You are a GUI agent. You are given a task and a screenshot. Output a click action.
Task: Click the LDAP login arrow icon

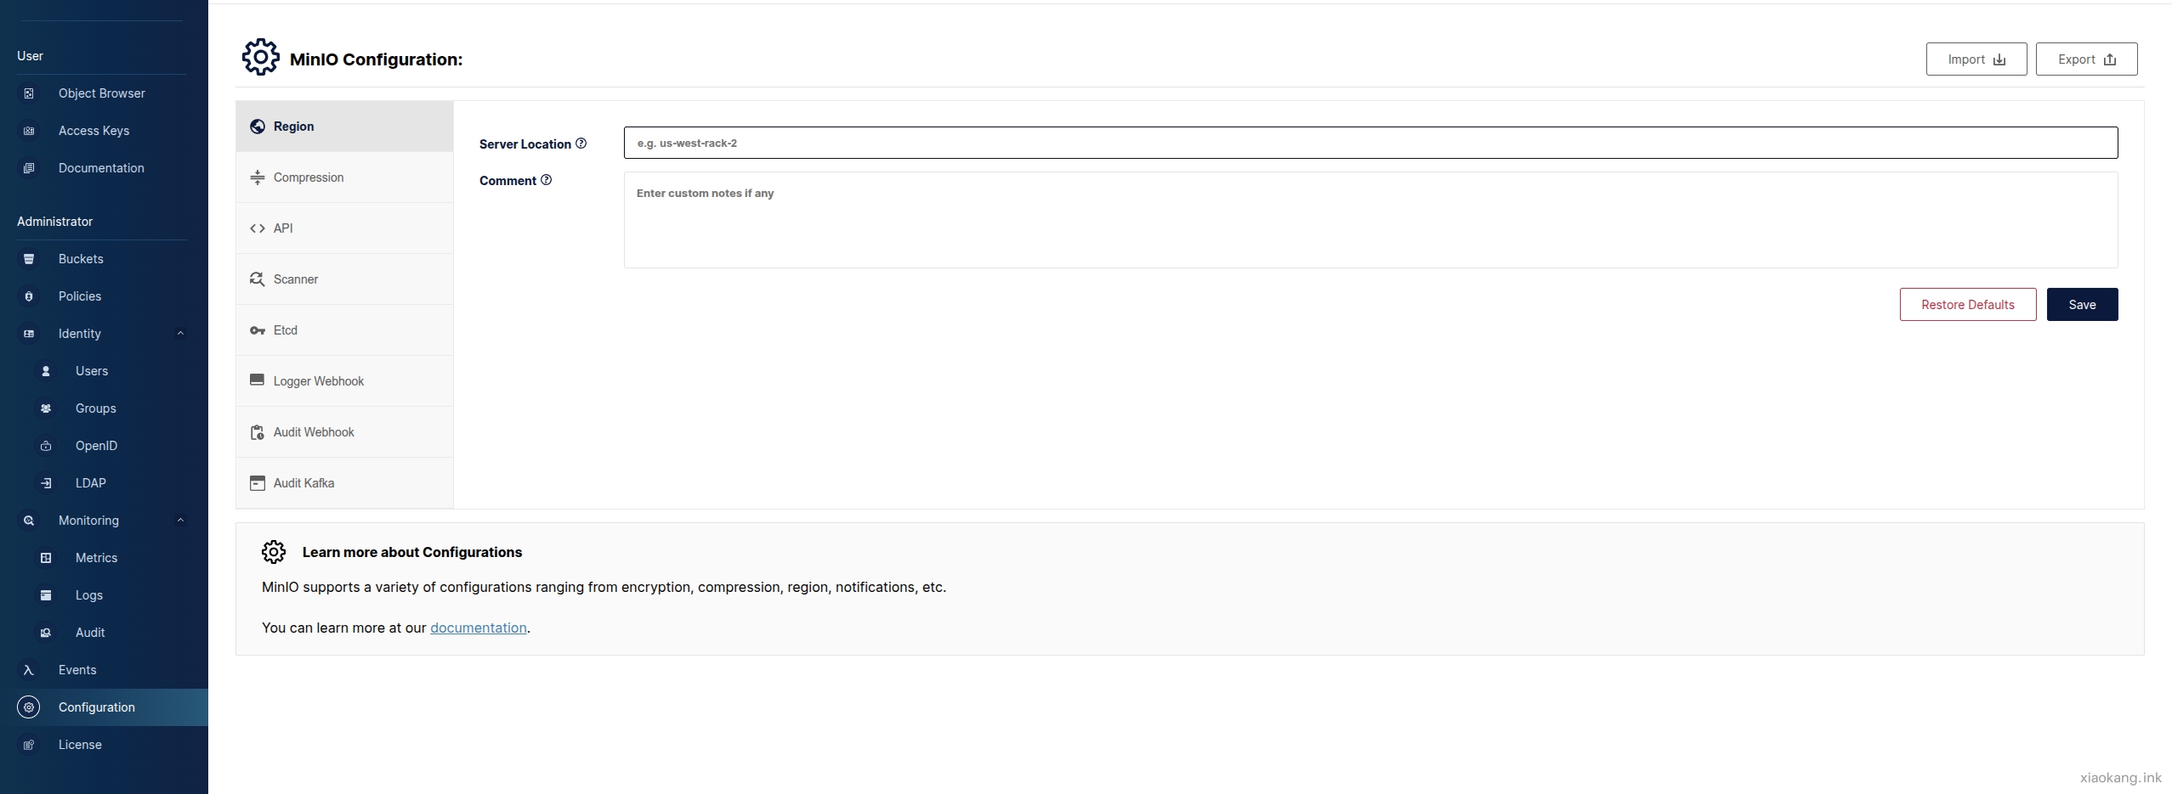coord(46,483)
